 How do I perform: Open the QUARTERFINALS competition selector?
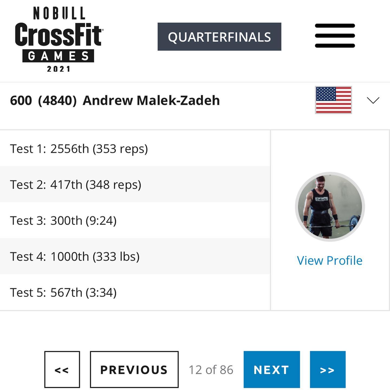219,37
